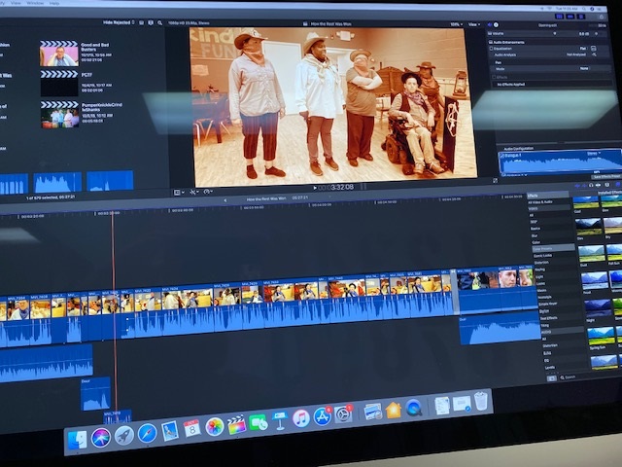Open the retiming speed dropdown below the viewer
This screenshot has height=467, width=622.
pos(208,192)
